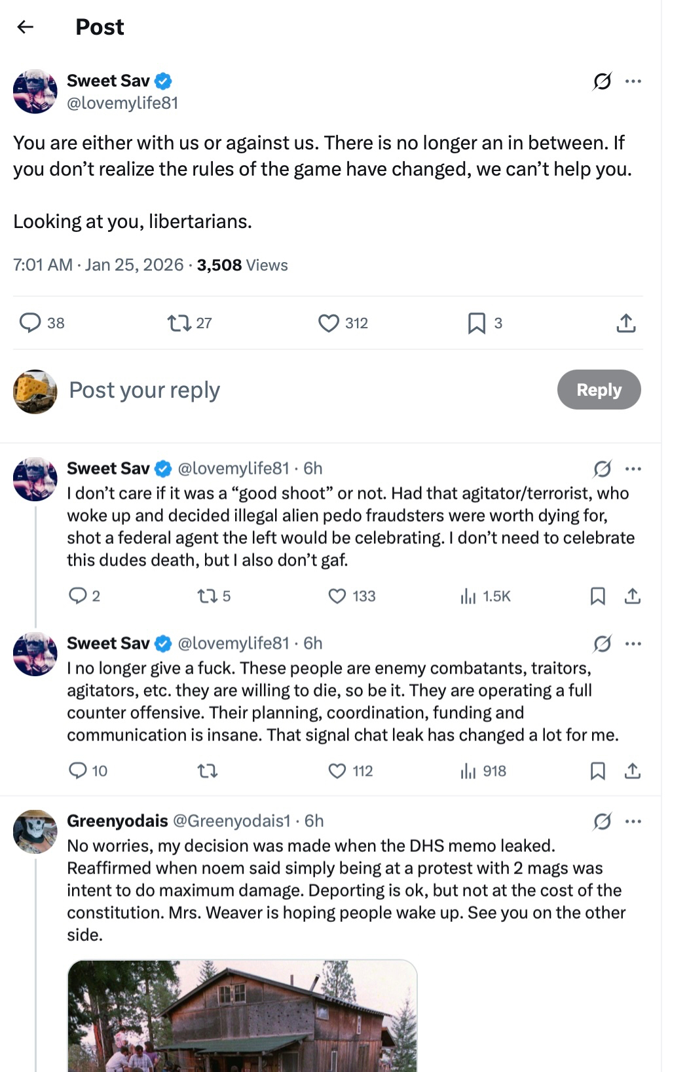Viewport: 689px width, 1072px height.
Task: Open the three-dot menu on main post
Action: (633, 81)
